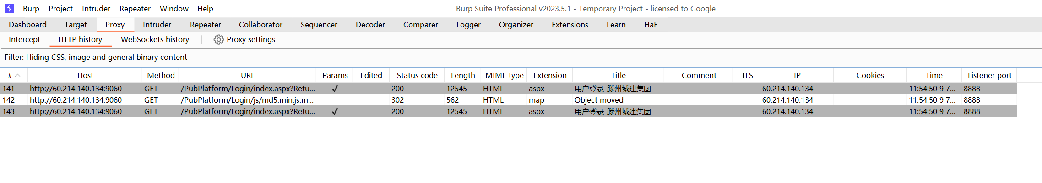Click the 302 status code cell

point(398,100)
